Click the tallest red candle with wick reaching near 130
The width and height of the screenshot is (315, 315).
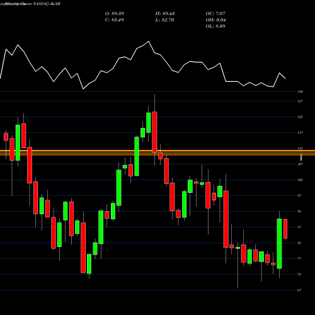tap(154, 132)
